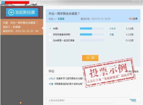Screen dimensions: 143x105
Task: Click the 0人已投 count
Action: point(130,40)
